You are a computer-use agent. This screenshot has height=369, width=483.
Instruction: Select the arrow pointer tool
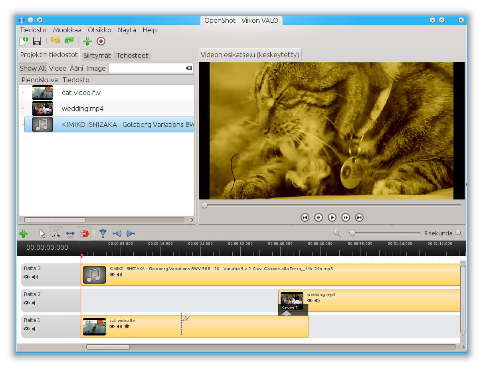[43, 233]
